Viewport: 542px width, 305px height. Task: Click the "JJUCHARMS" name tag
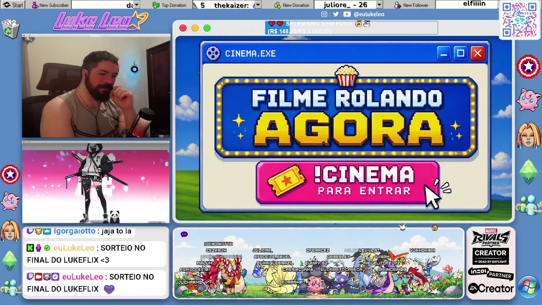pyautogui.click(x=189, y=282)
